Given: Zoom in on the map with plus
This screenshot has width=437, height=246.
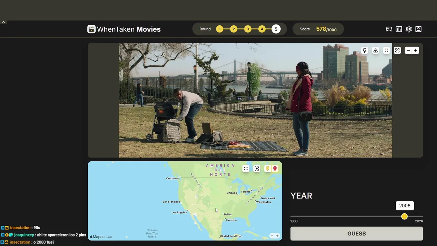Looking at the screenshot, I should (277, 236).
